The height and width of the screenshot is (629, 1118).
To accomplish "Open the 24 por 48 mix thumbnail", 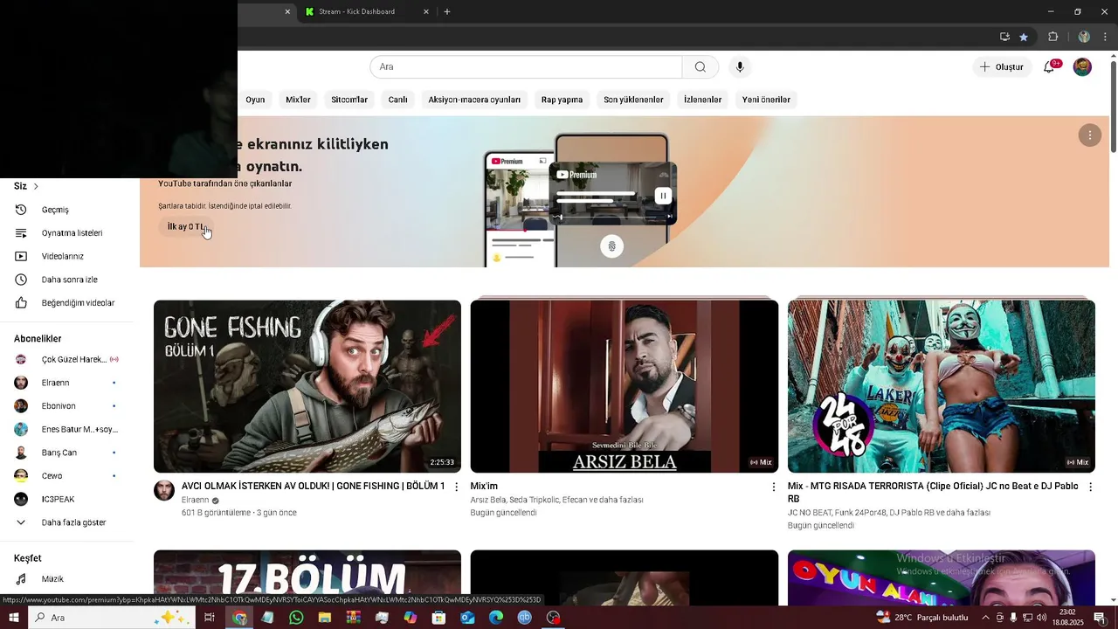I will [x=942, y=386].
